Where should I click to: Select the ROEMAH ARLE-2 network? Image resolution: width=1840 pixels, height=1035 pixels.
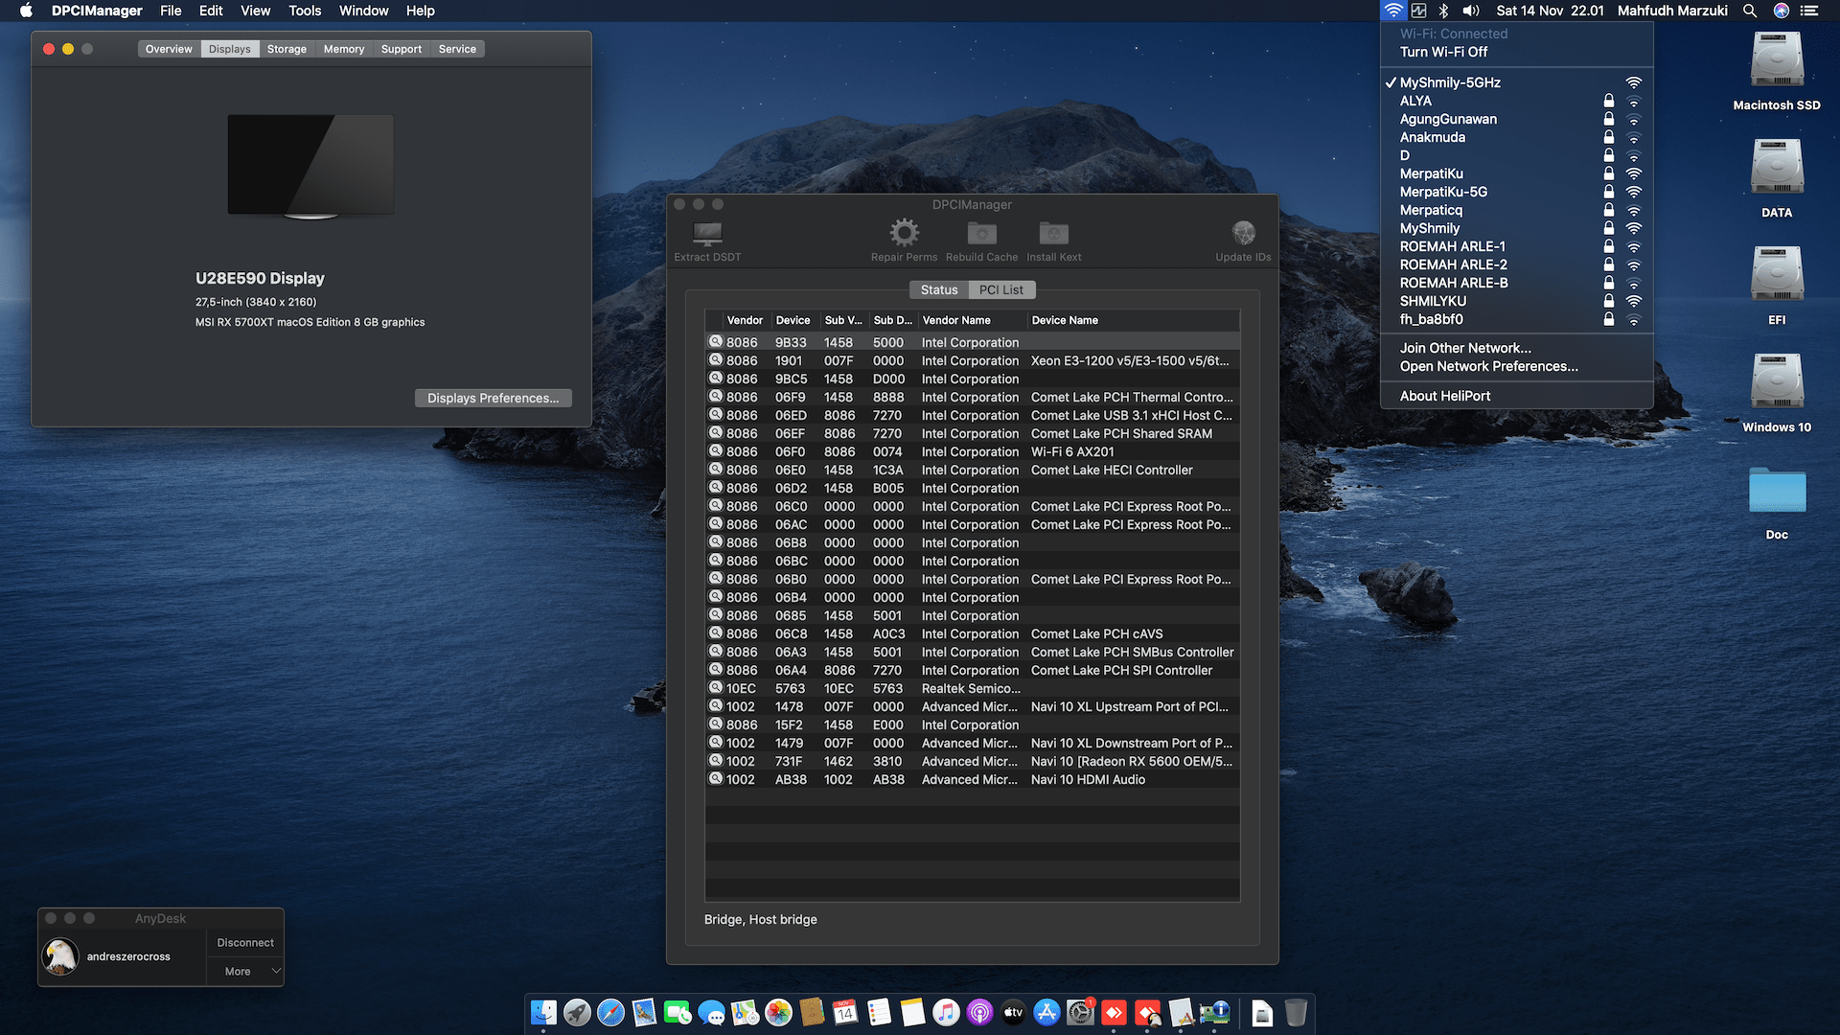click(x=1516, y=264)
